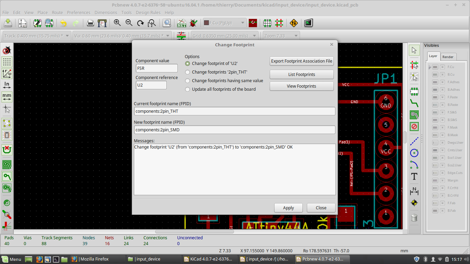Click the redraw view icon
Image resolution: width=470 pixels, height=264 pixels.
click(140, 23)
